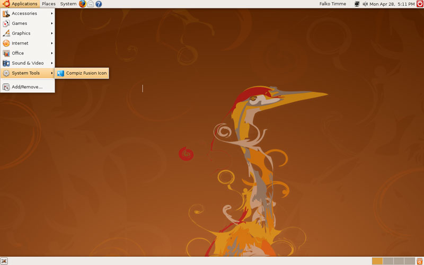Open the Accessories submenu
Screen dimensions: 424x265
[x=28, y=13]
